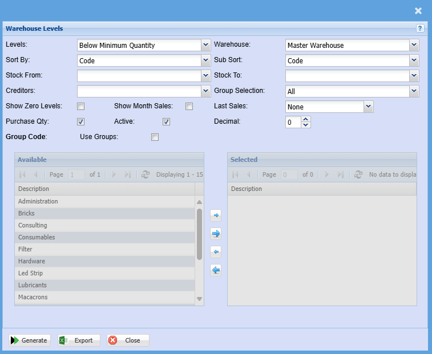Image resolution: width=432 pixels, height=354 pixels.
Task: Move selected item right with single arrow
Action: tap(216, 215)
